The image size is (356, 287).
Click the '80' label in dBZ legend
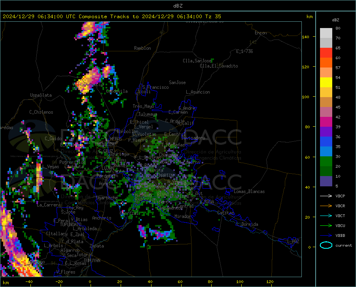(x=338, y=28)
